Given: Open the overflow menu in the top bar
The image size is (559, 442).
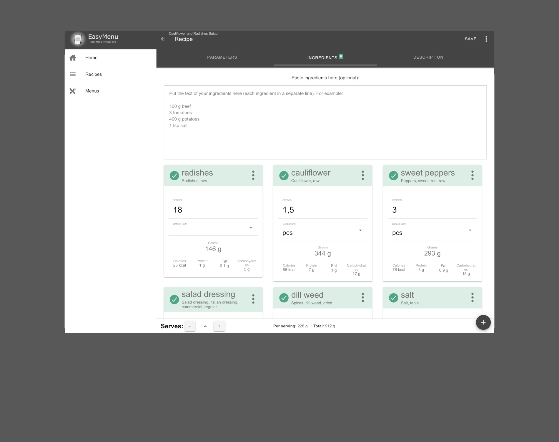Looking at the screenshot, I should 486,39.
